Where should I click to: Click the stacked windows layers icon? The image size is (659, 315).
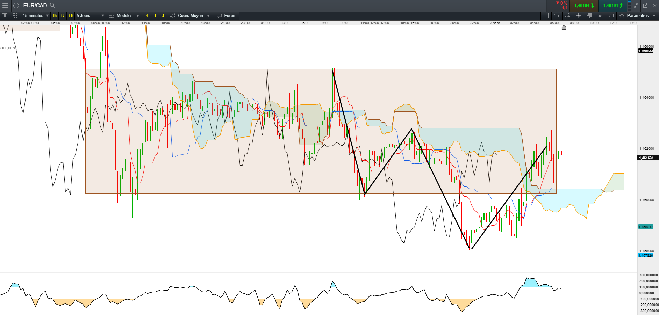(589, 16)
